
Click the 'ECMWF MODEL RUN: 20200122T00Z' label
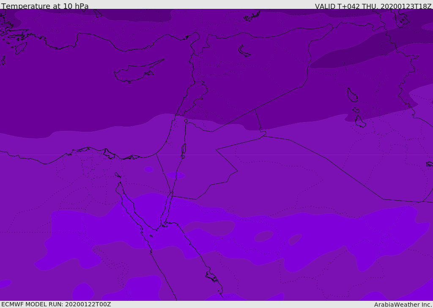56,304
